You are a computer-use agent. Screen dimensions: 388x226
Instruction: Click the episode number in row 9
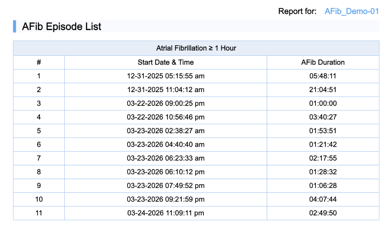coord(39,186)
